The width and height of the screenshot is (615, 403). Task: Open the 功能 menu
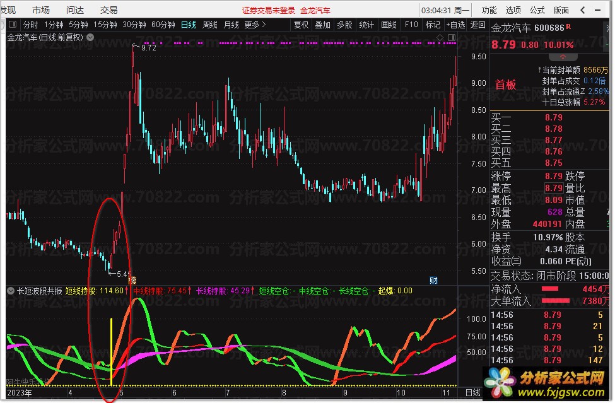489,10
